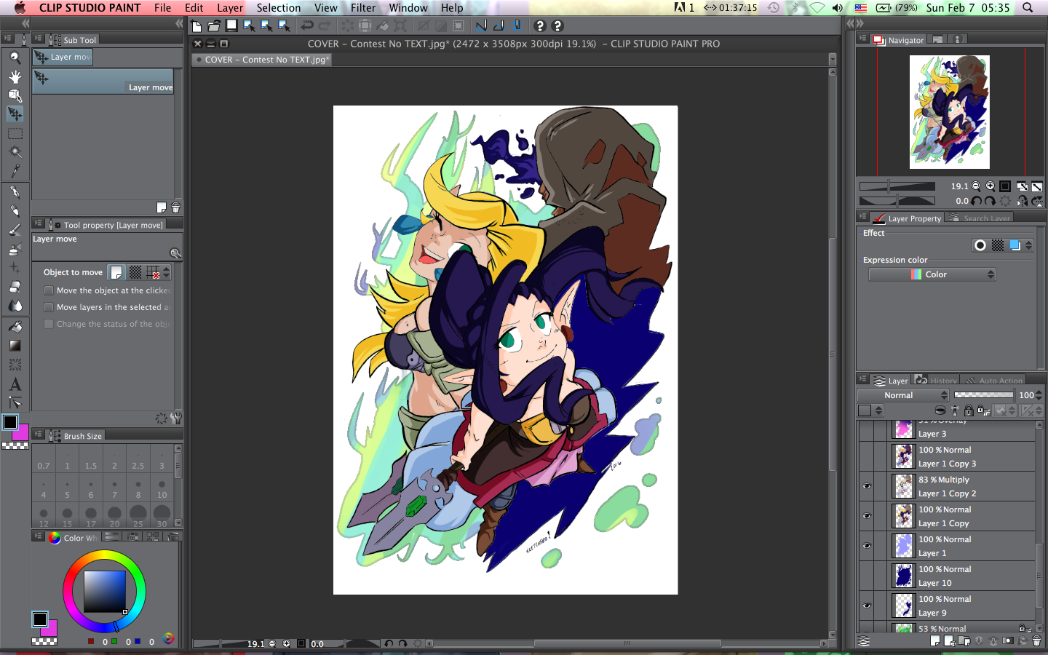The image size is (1048, 655).
Task: Select the COVER - Contest No TEXT.jpg document tab
Action: [x=262, y=60]
